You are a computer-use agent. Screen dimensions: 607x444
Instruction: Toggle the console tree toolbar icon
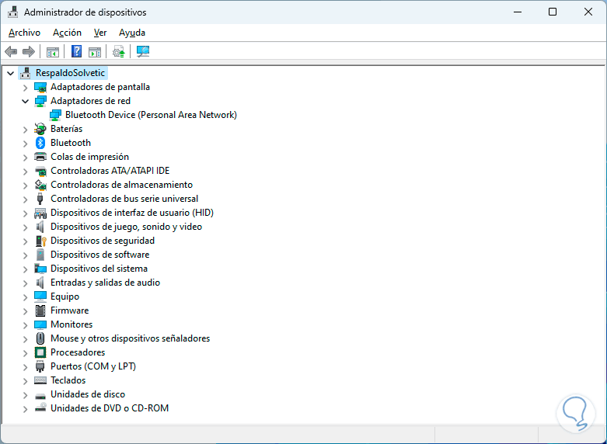coord(53,51)
